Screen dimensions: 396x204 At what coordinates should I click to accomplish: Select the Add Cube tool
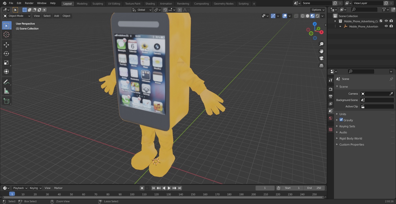click(x=6, y=101)
